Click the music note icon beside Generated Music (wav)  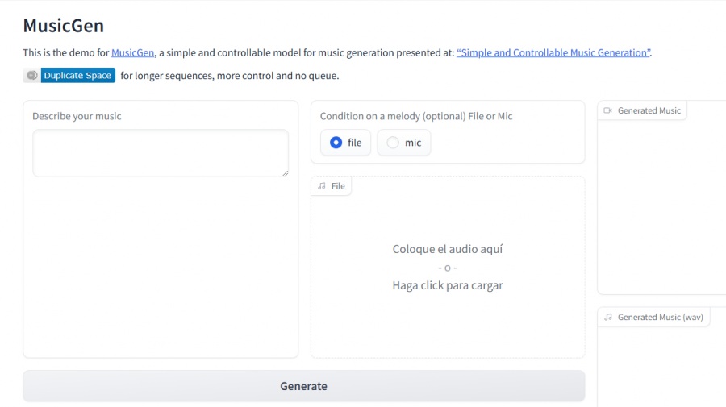(608, 318)
